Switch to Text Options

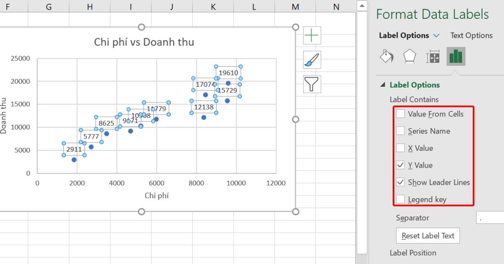point(471,35)
